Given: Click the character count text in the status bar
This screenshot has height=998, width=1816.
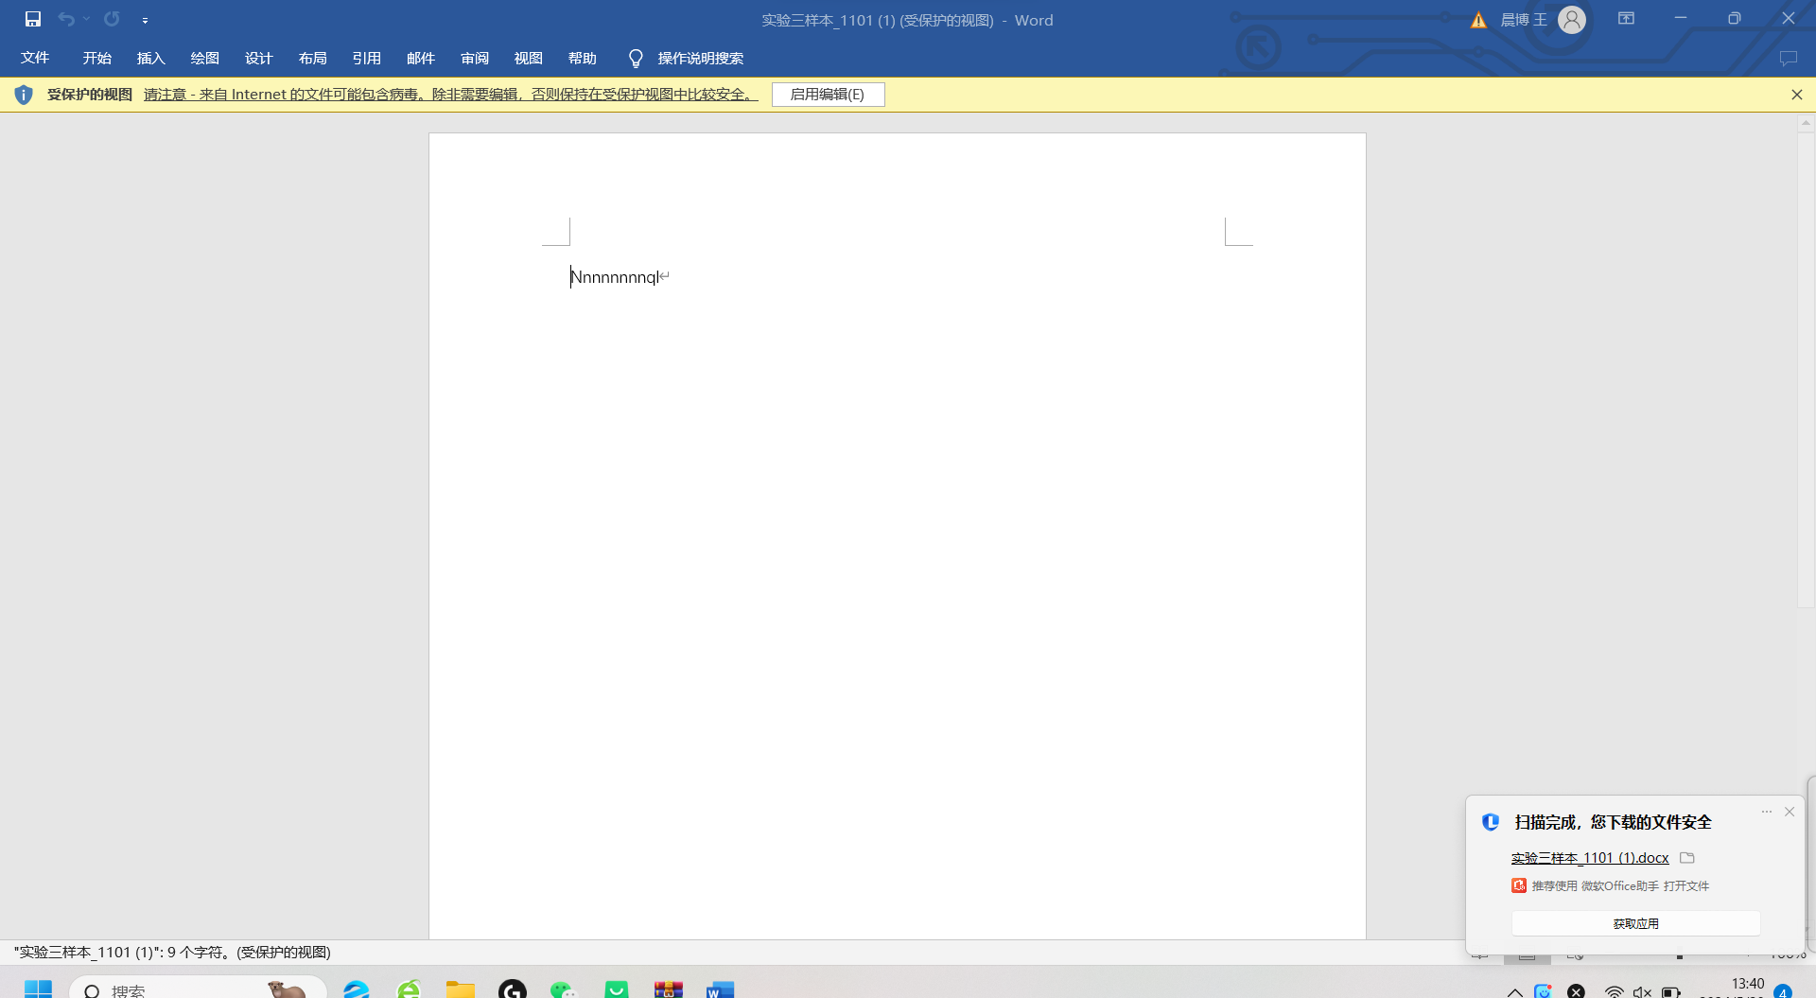Looking at the screenshot, I should click(x=172, y=953).
